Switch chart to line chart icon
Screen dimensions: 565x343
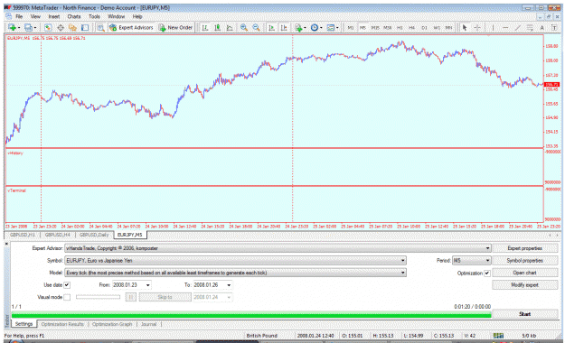[230, 28]
